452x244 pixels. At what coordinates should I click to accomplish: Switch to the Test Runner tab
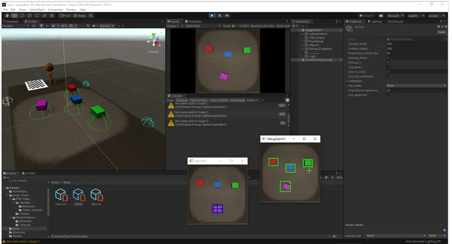click(x=395, y=21)
